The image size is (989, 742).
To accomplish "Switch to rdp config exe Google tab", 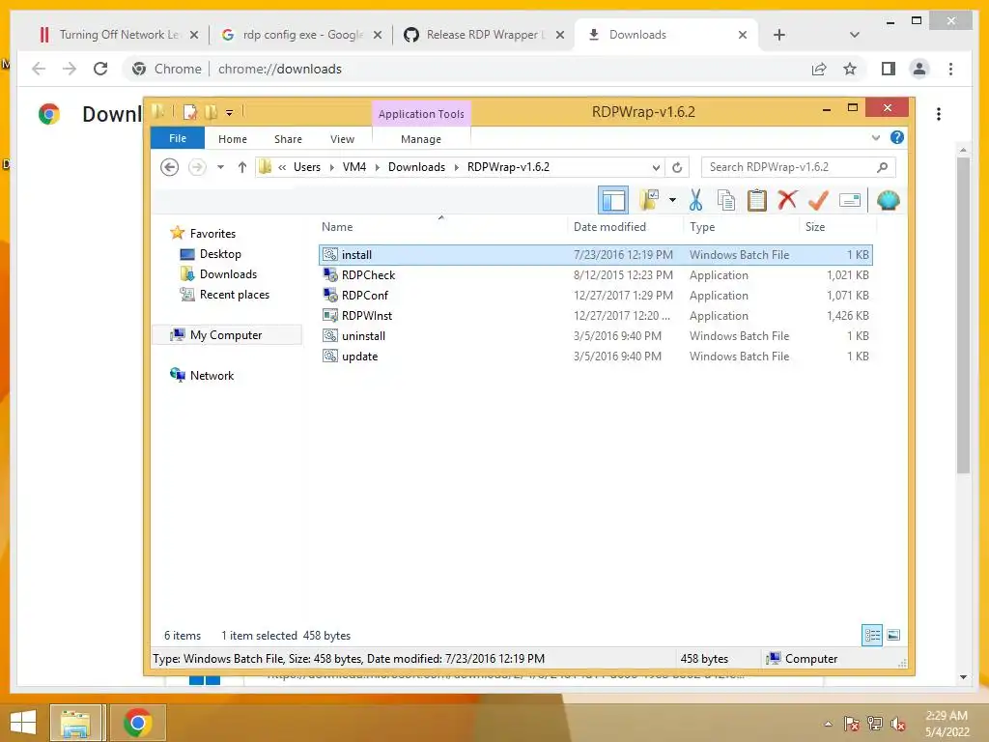I will click(301, 35).
